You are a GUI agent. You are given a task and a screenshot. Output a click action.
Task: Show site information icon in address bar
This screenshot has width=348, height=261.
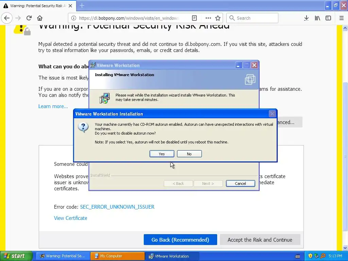click(x=74, y=18)
